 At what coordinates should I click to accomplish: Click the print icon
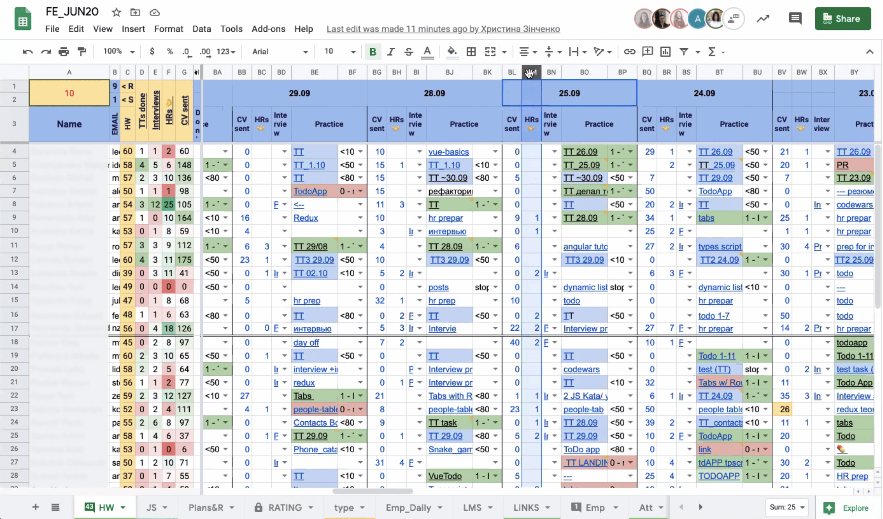pos(64,52)
